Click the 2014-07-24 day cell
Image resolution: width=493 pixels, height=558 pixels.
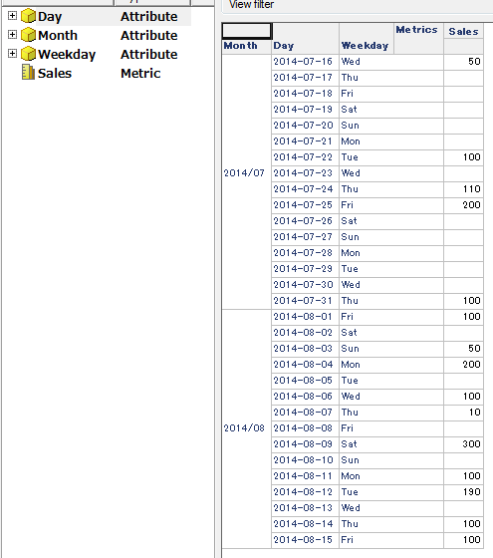(305, 189)
